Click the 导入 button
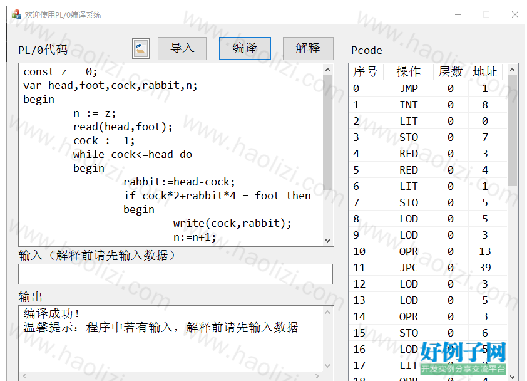Image resolution: width=527 pixels, height=381 pixels. coord(182,48)
